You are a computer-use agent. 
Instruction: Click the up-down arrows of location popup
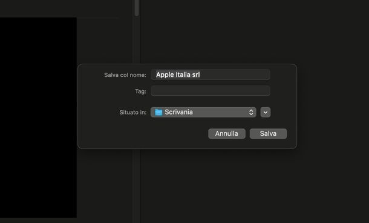[251, 112]
